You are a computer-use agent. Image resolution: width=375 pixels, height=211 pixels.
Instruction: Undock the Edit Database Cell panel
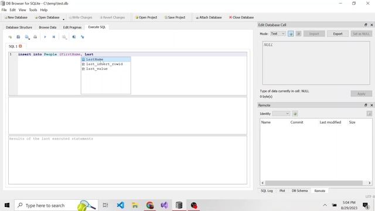tap(366, 25)
